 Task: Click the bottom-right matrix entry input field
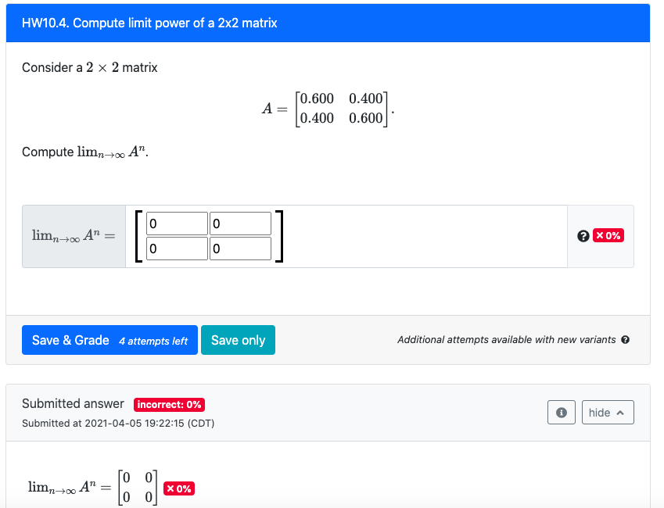click(239, 249)
